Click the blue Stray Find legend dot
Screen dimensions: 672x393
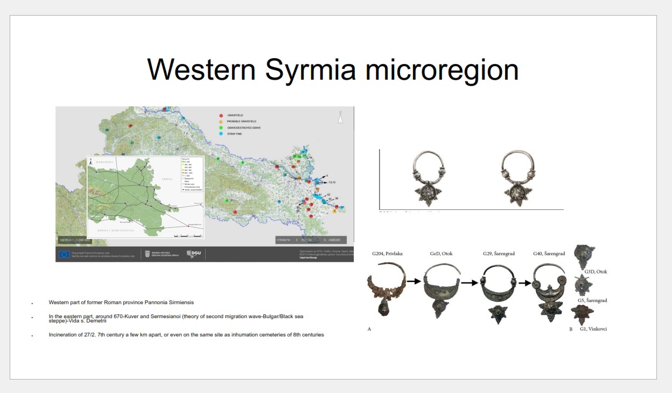point(221,134)
